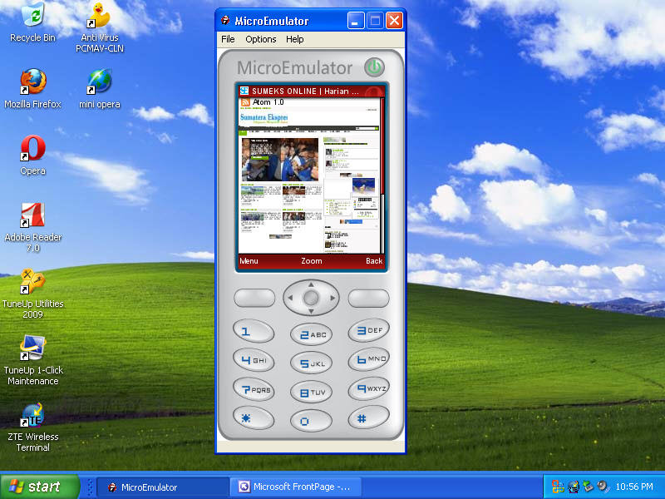
Task: Select the Mozilla Firefox desktop icon
Action: click(32, 89)
